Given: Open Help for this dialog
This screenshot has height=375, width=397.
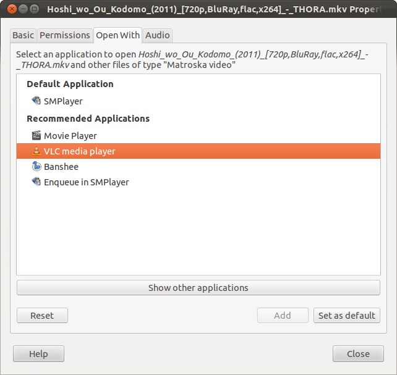Looking at the screenshot, I should point(38,354).
